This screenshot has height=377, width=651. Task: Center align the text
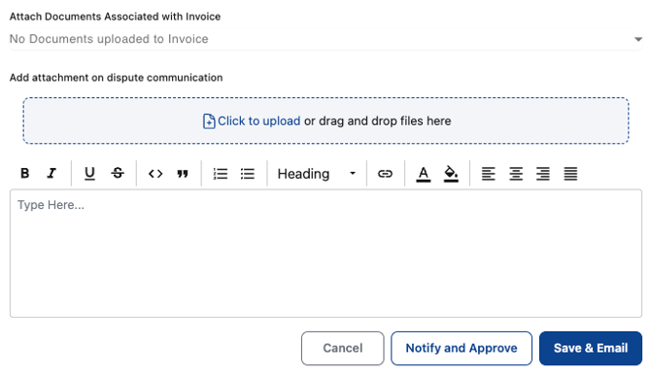(x=516, y=174)
